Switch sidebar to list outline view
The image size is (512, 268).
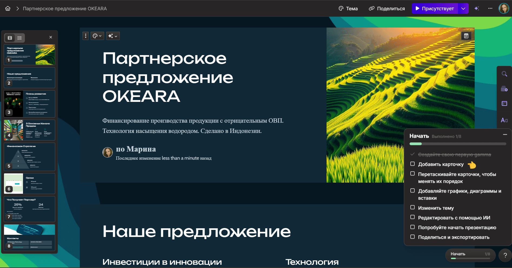pos(20,38)
